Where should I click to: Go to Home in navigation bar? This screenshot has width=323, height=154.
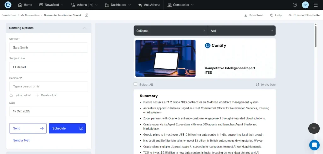coord(25,5)
